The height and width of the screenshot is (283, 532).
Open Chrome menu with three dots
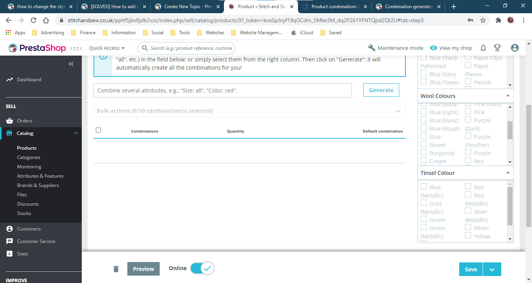pyautogui.click(x=523, y=20)
